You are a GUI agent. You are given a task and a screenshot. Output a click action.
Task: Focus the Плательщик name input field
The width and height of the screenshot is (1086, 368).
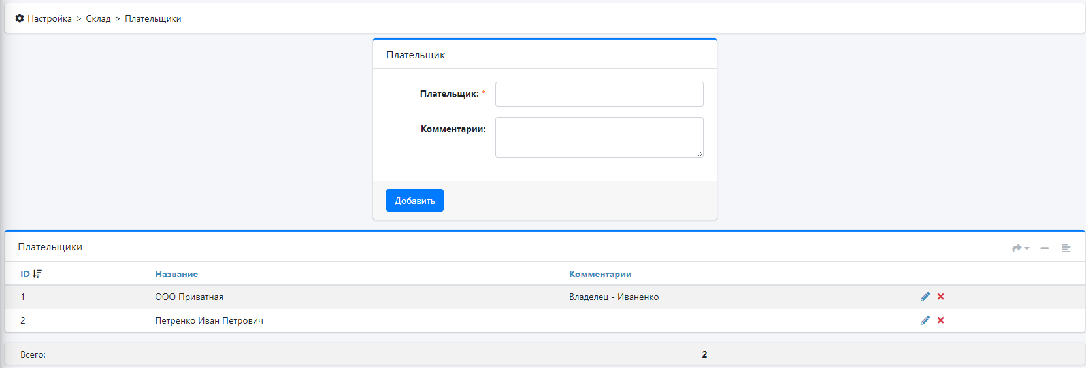tap(599, 94)
